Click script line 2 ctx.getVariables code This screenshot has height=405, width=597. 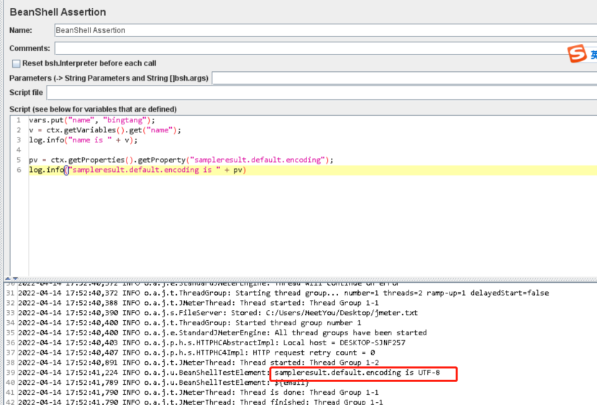tap(105, 130)
